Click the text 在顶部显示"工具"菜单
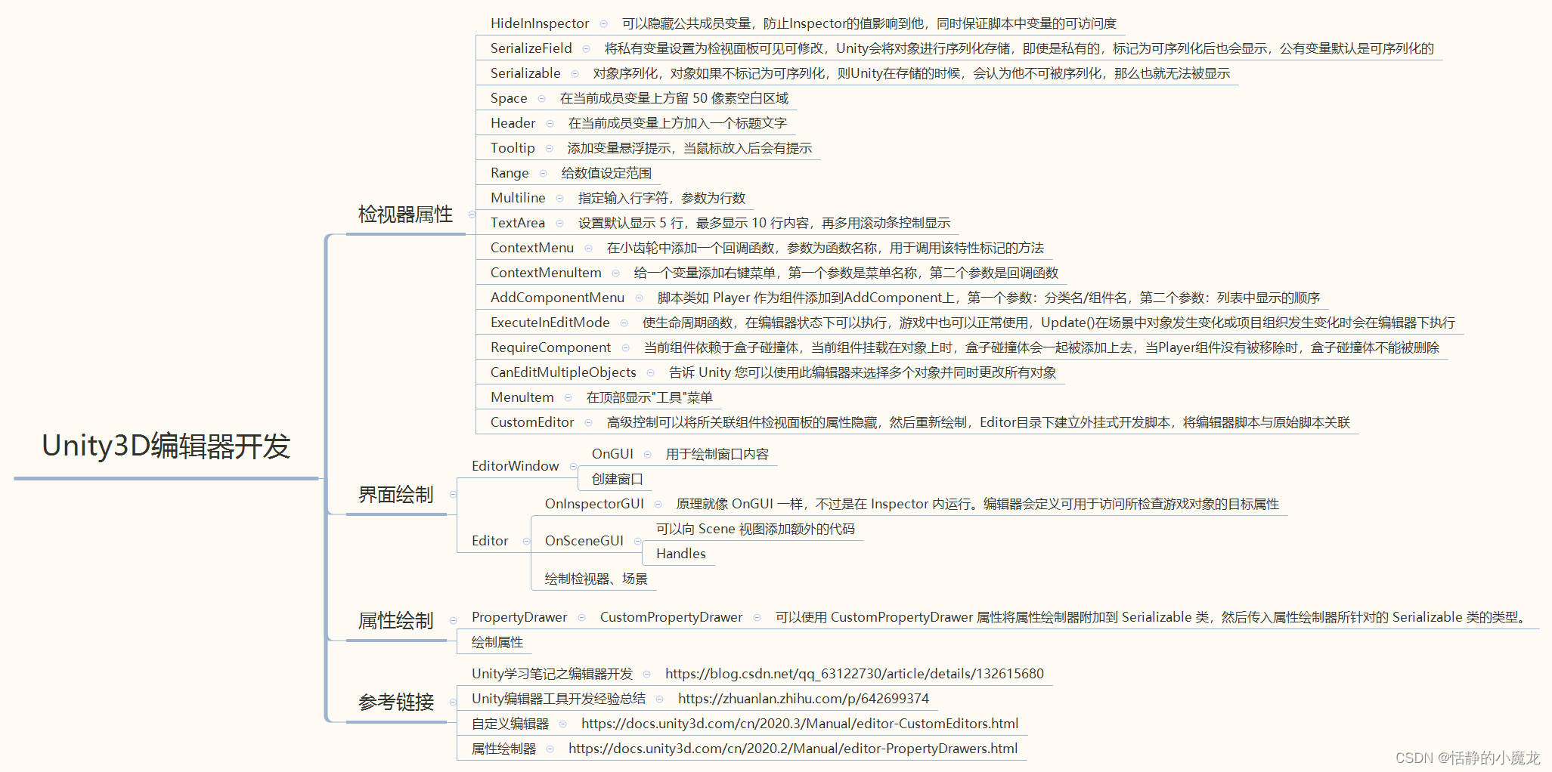 (649, 397)
